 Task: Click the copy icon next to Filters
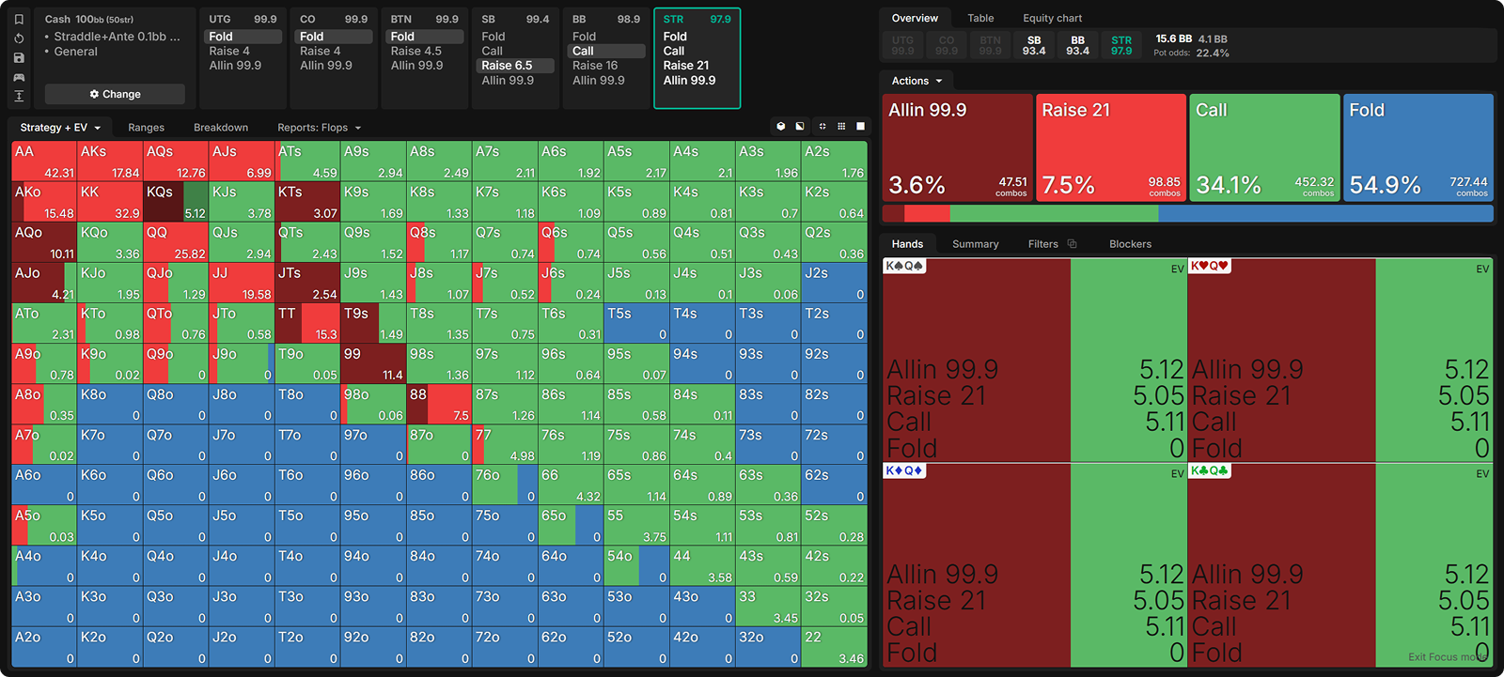pyautogui.click(x=1072, y=244)
